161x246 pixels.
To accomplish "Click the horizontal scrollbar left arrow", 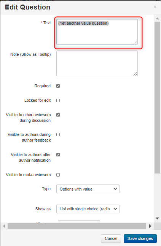I will coord(4,226).
